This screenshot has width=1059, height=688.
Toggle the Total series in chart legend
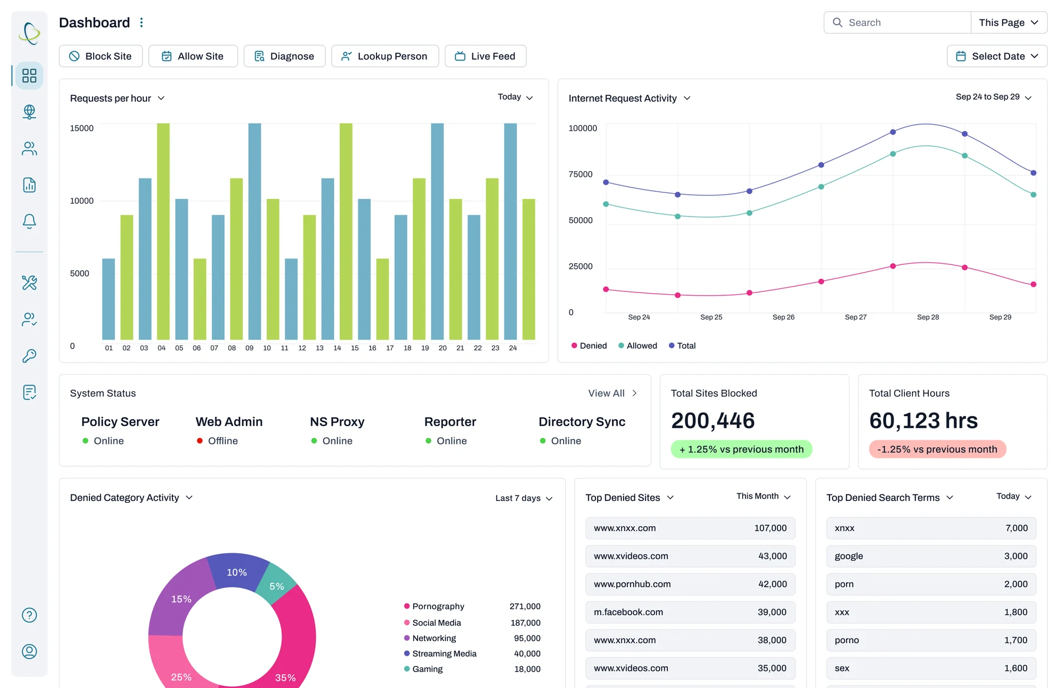pyautogui.click(x=682, y=346)
